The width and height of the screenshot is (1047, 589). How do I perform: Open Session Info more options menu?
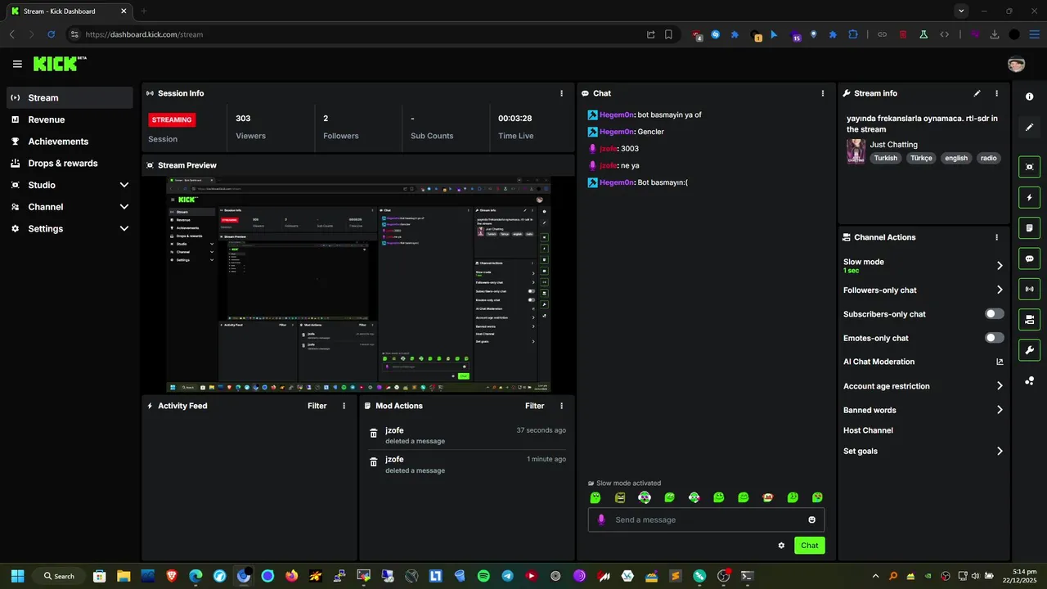point(561,93)
